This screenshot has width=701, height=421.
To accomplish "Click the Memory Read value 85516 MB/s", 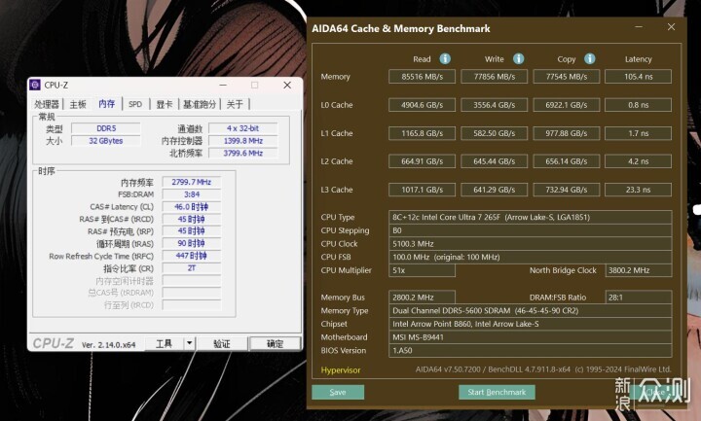I will pyautogui.click(x=422, y=77).
